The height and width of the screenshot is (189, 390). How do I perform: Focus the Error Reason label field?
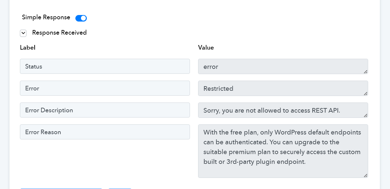click(x=105, y=132)
